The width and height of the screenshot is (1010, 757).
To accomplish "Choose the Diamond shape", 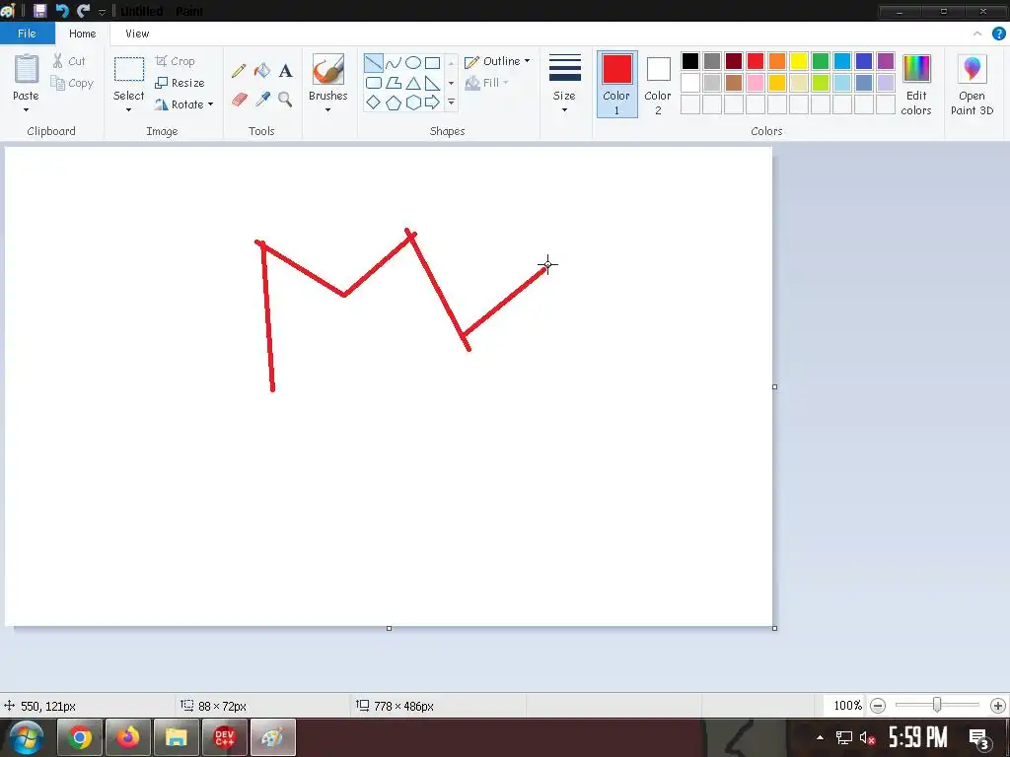I will point(374,103).
